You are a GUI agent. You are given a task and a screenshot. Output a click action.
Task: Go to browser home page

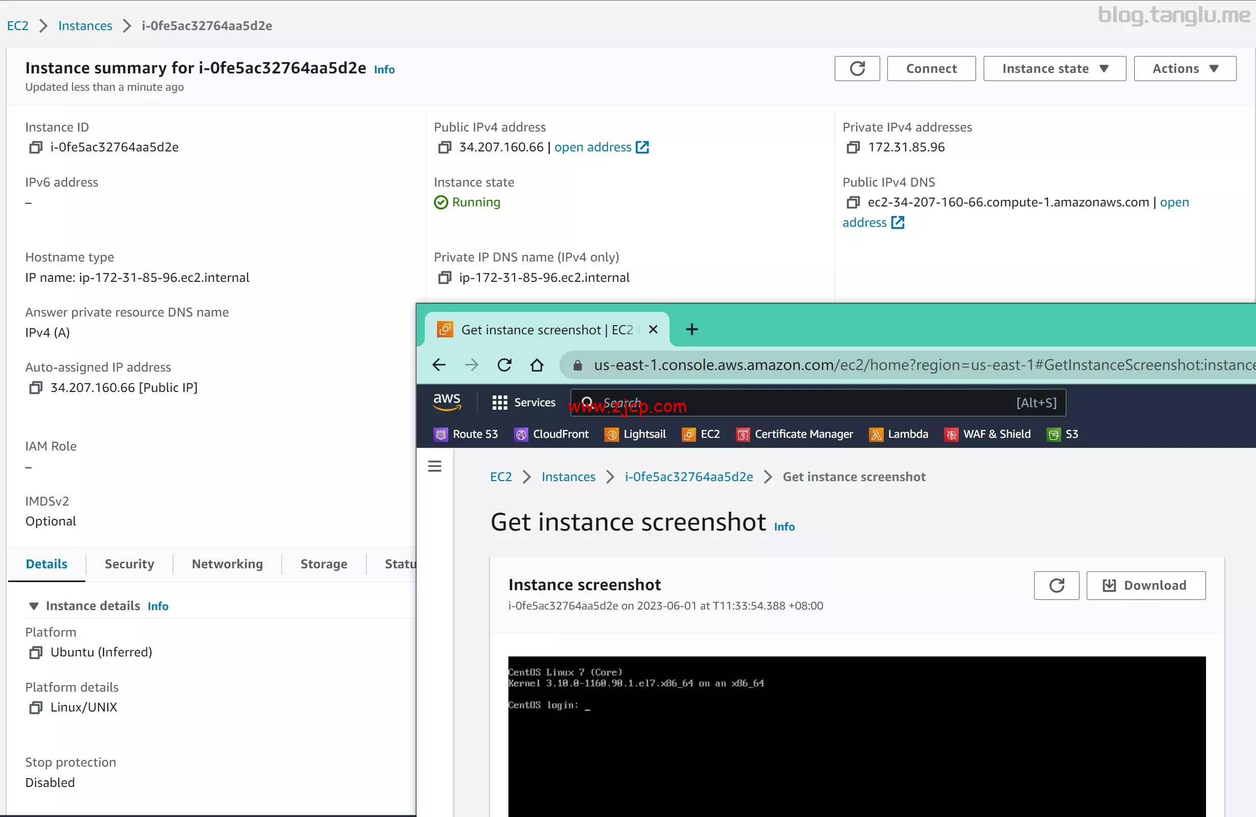click(x=536, y=365)
